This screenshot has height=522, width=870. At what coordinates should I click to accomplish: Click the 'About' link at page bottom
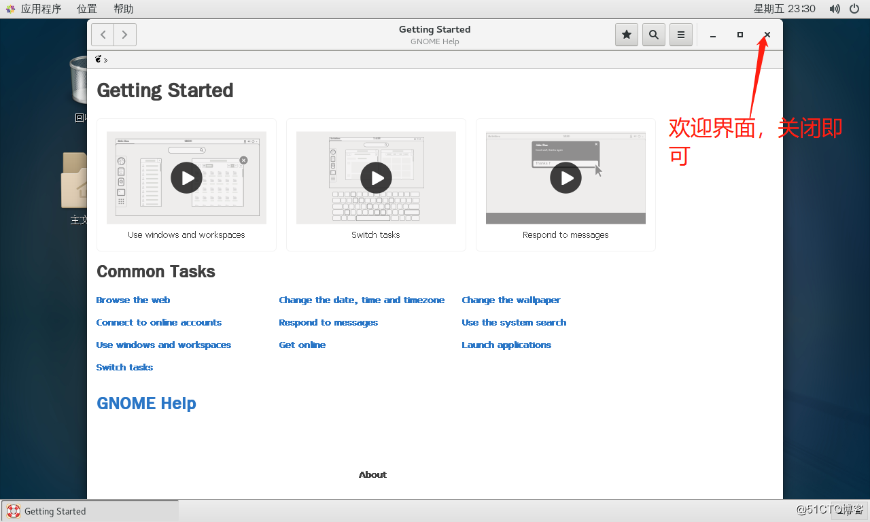372,474
